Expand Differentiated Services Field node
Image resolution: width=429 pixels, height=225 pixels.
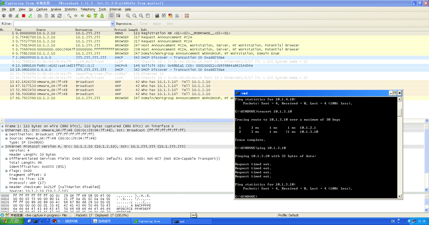tap(7, 159)
